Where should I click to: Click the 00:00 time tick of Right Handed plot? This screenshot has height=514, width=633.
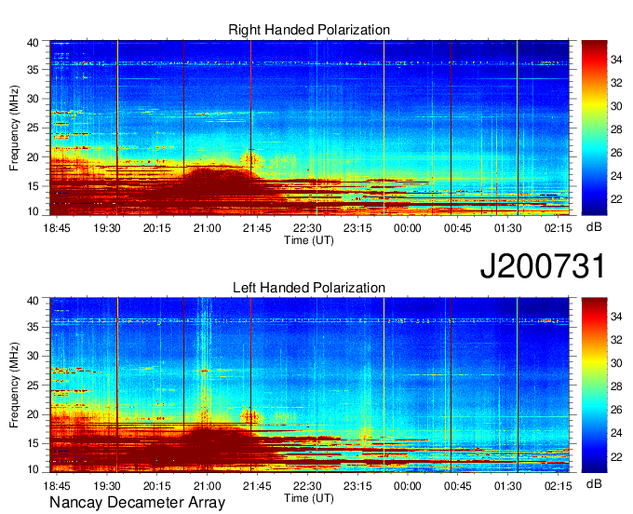coord(408,228)
